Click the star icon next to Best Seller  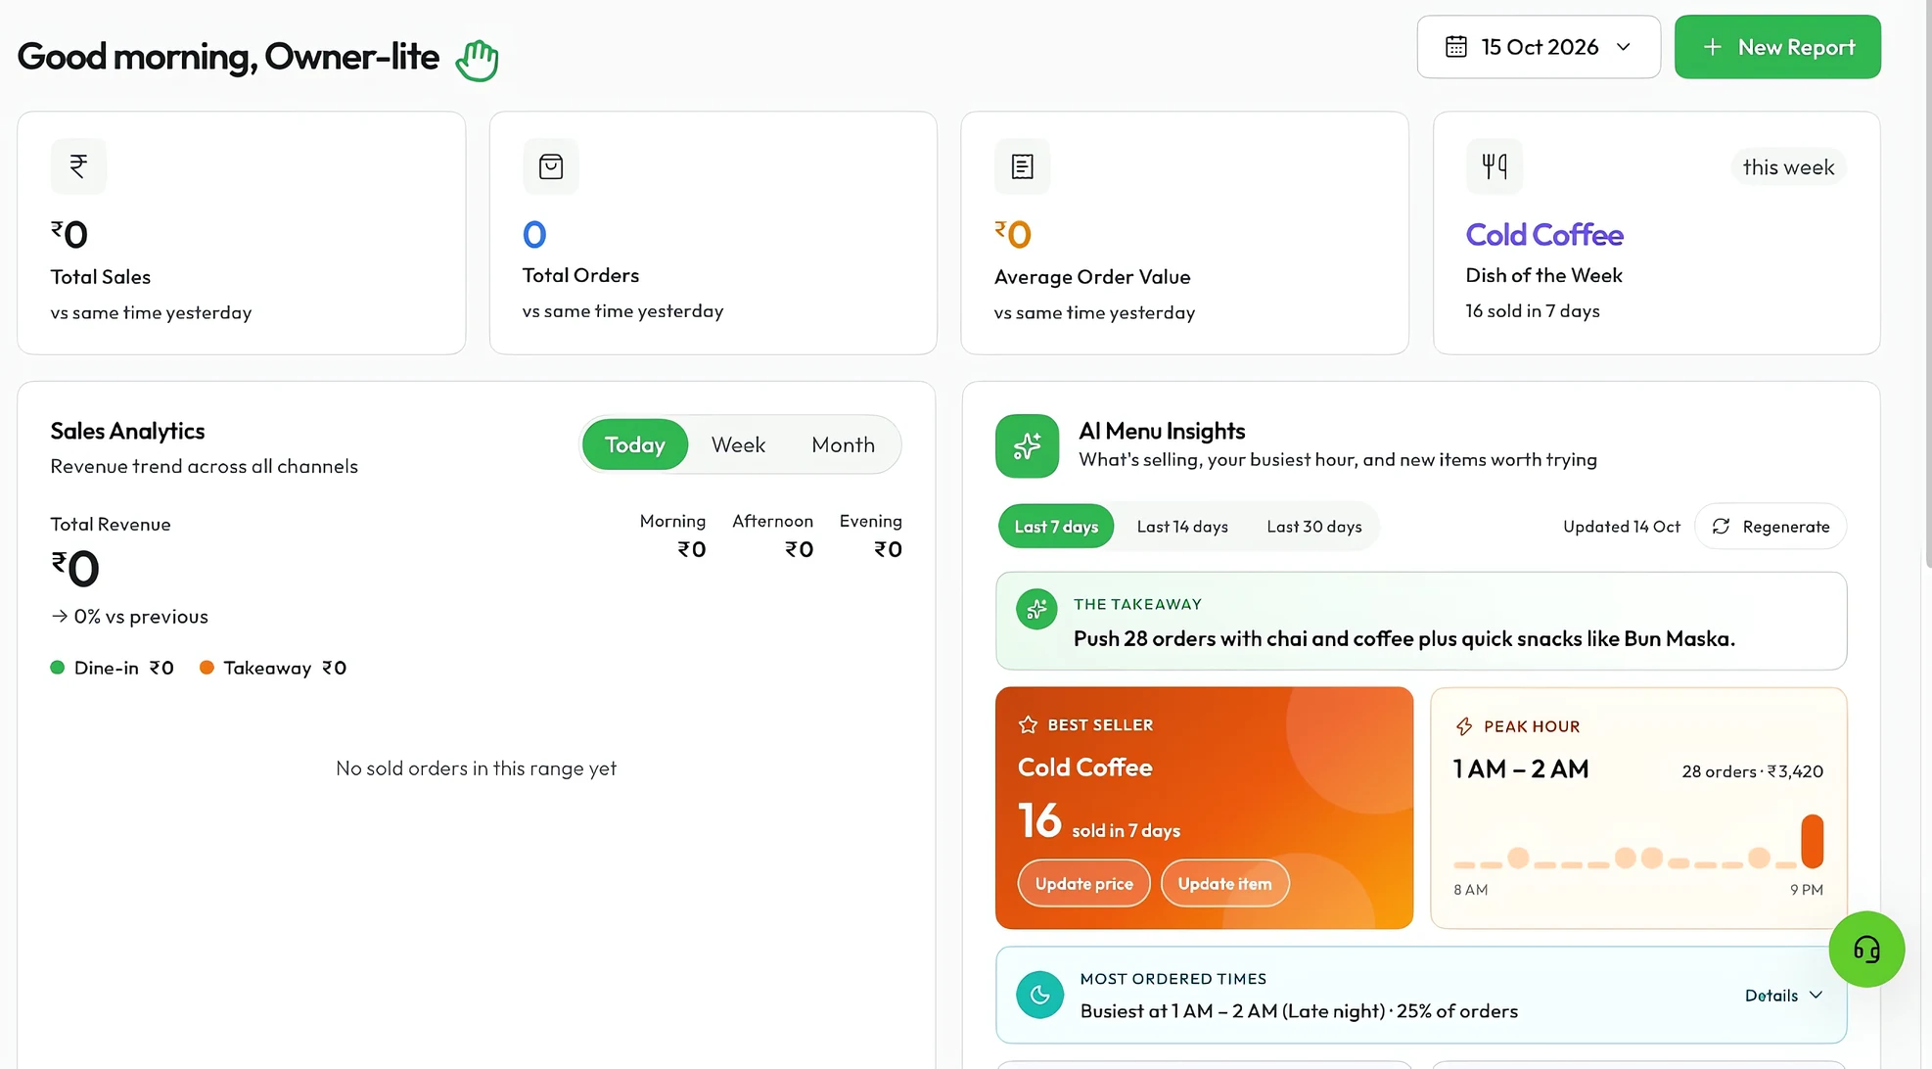(1028, 725)
